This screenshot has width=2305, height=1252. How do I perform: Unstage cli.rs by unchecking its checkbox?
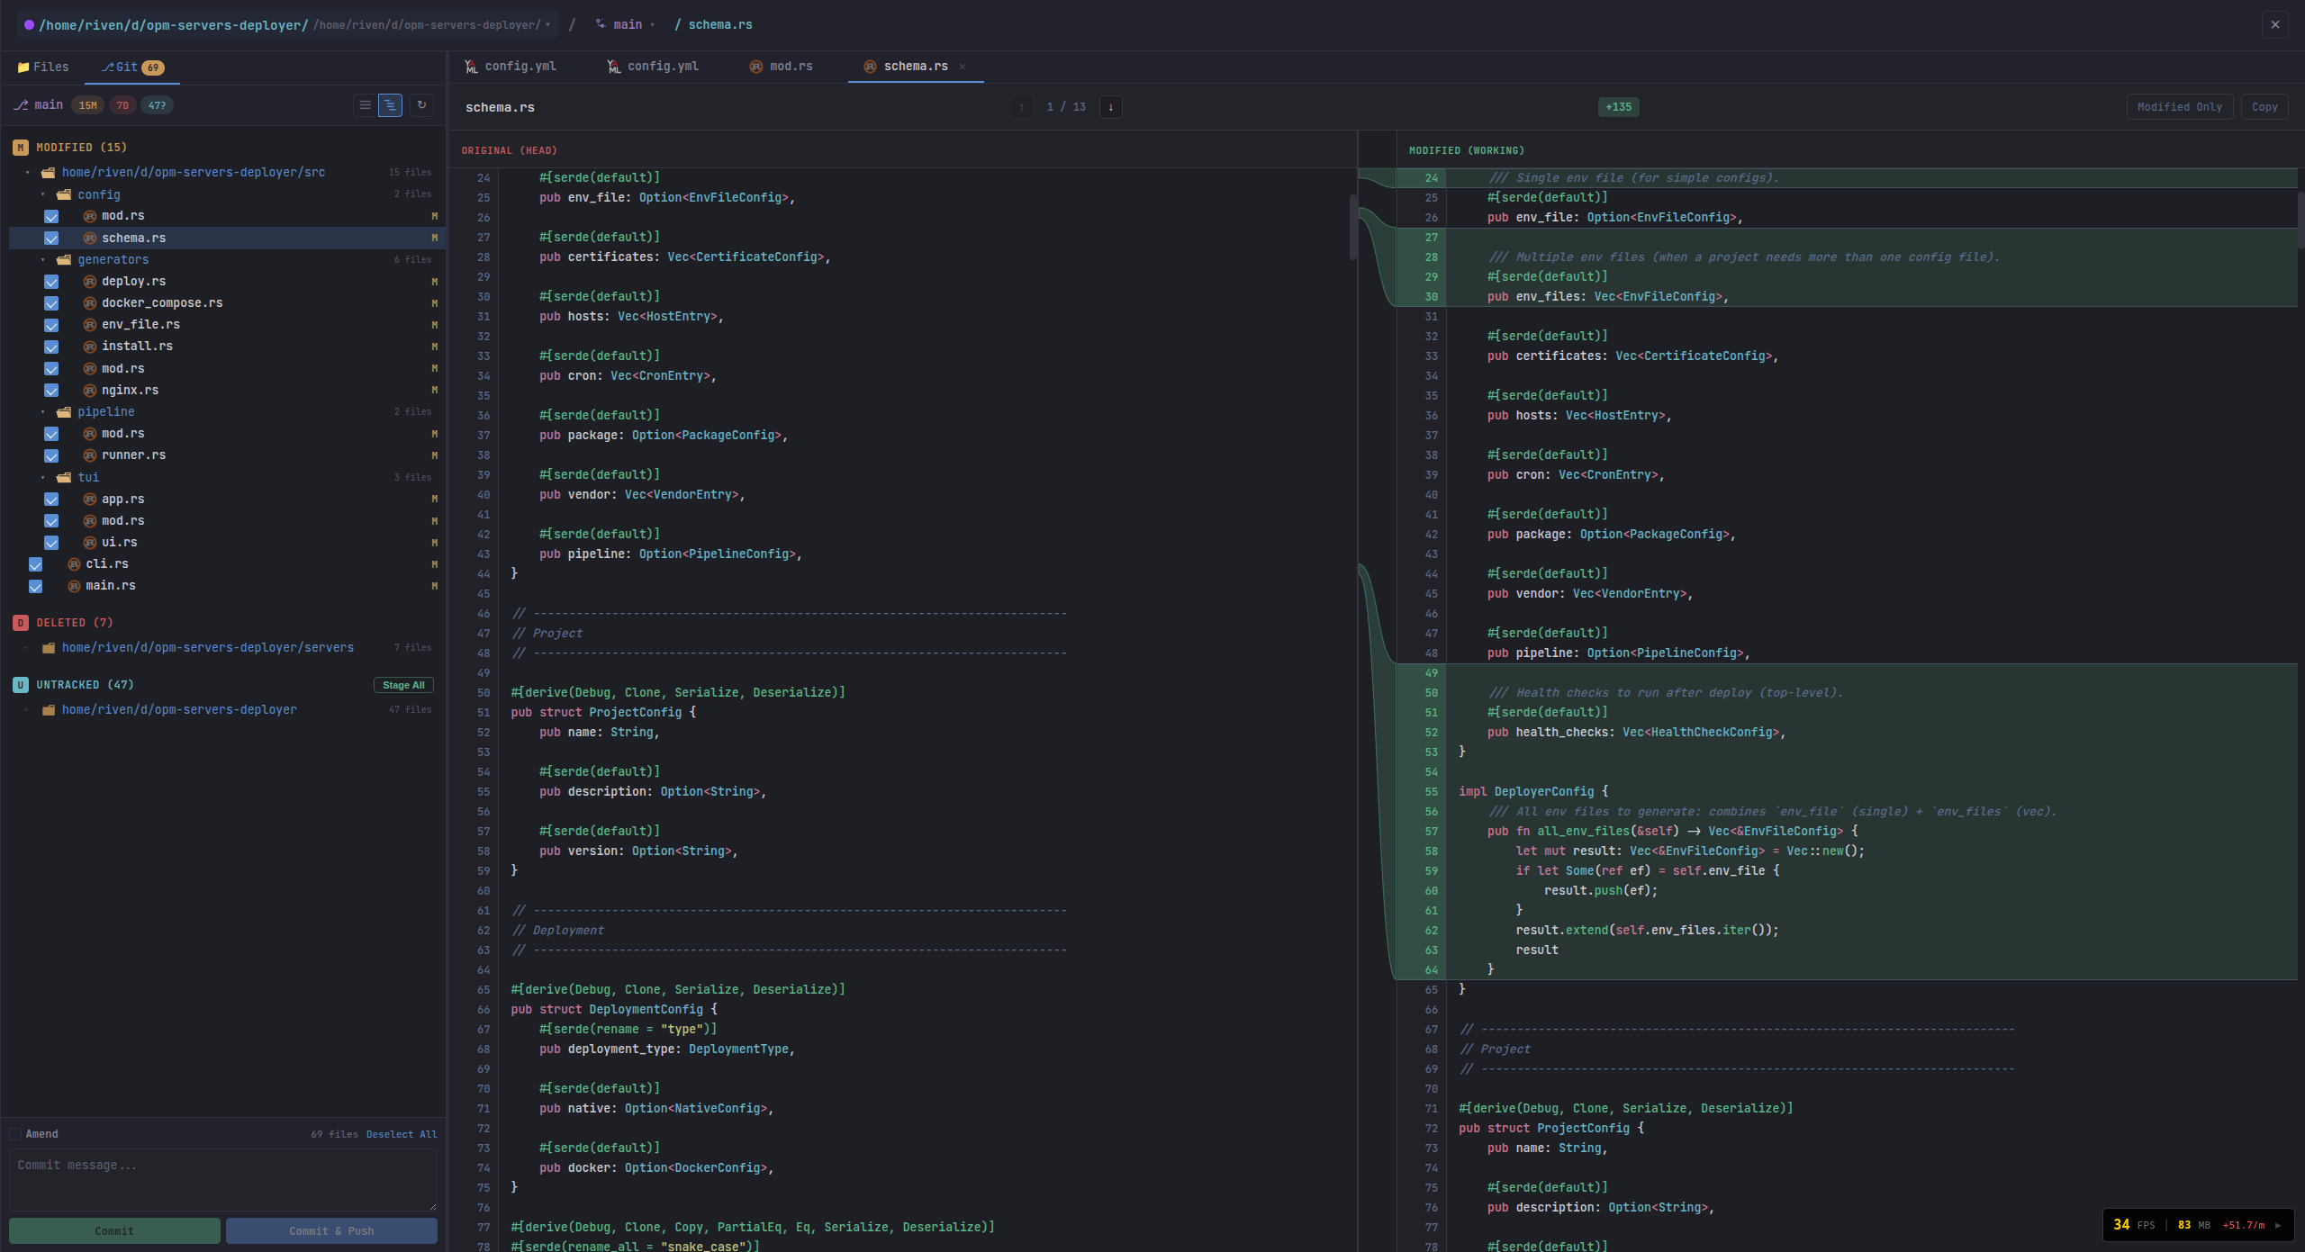tap(35, 564)
